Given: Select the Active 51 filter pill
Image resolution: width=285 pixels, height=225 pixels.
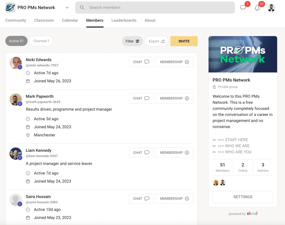Looking at the screenshot, I should pos(16,41).
